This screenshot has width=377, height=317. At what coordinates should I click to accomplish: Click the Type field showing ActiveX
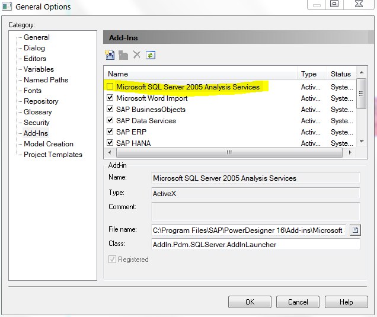click(255, 194)
